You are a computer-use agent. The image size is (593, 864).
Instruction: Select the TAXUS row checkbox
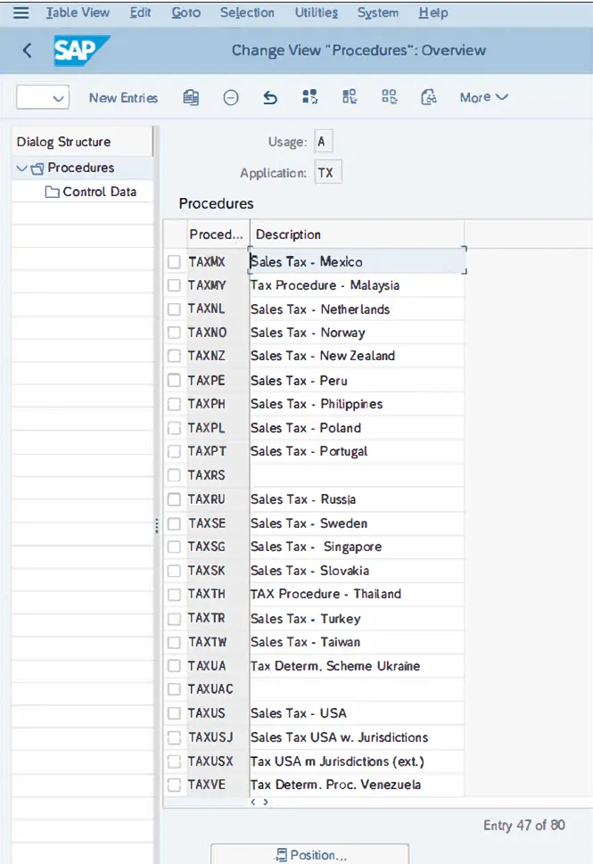pos(175,713)
